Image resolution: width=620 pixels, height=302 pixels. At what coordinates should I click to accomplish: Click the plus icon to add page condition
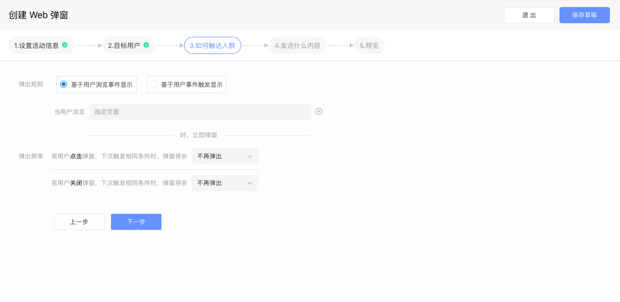point(319,111)
